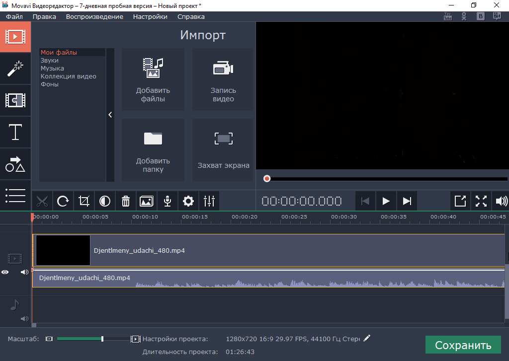509x361 pixels.
Task: Open the Import media tab
Action: (15, 37)
